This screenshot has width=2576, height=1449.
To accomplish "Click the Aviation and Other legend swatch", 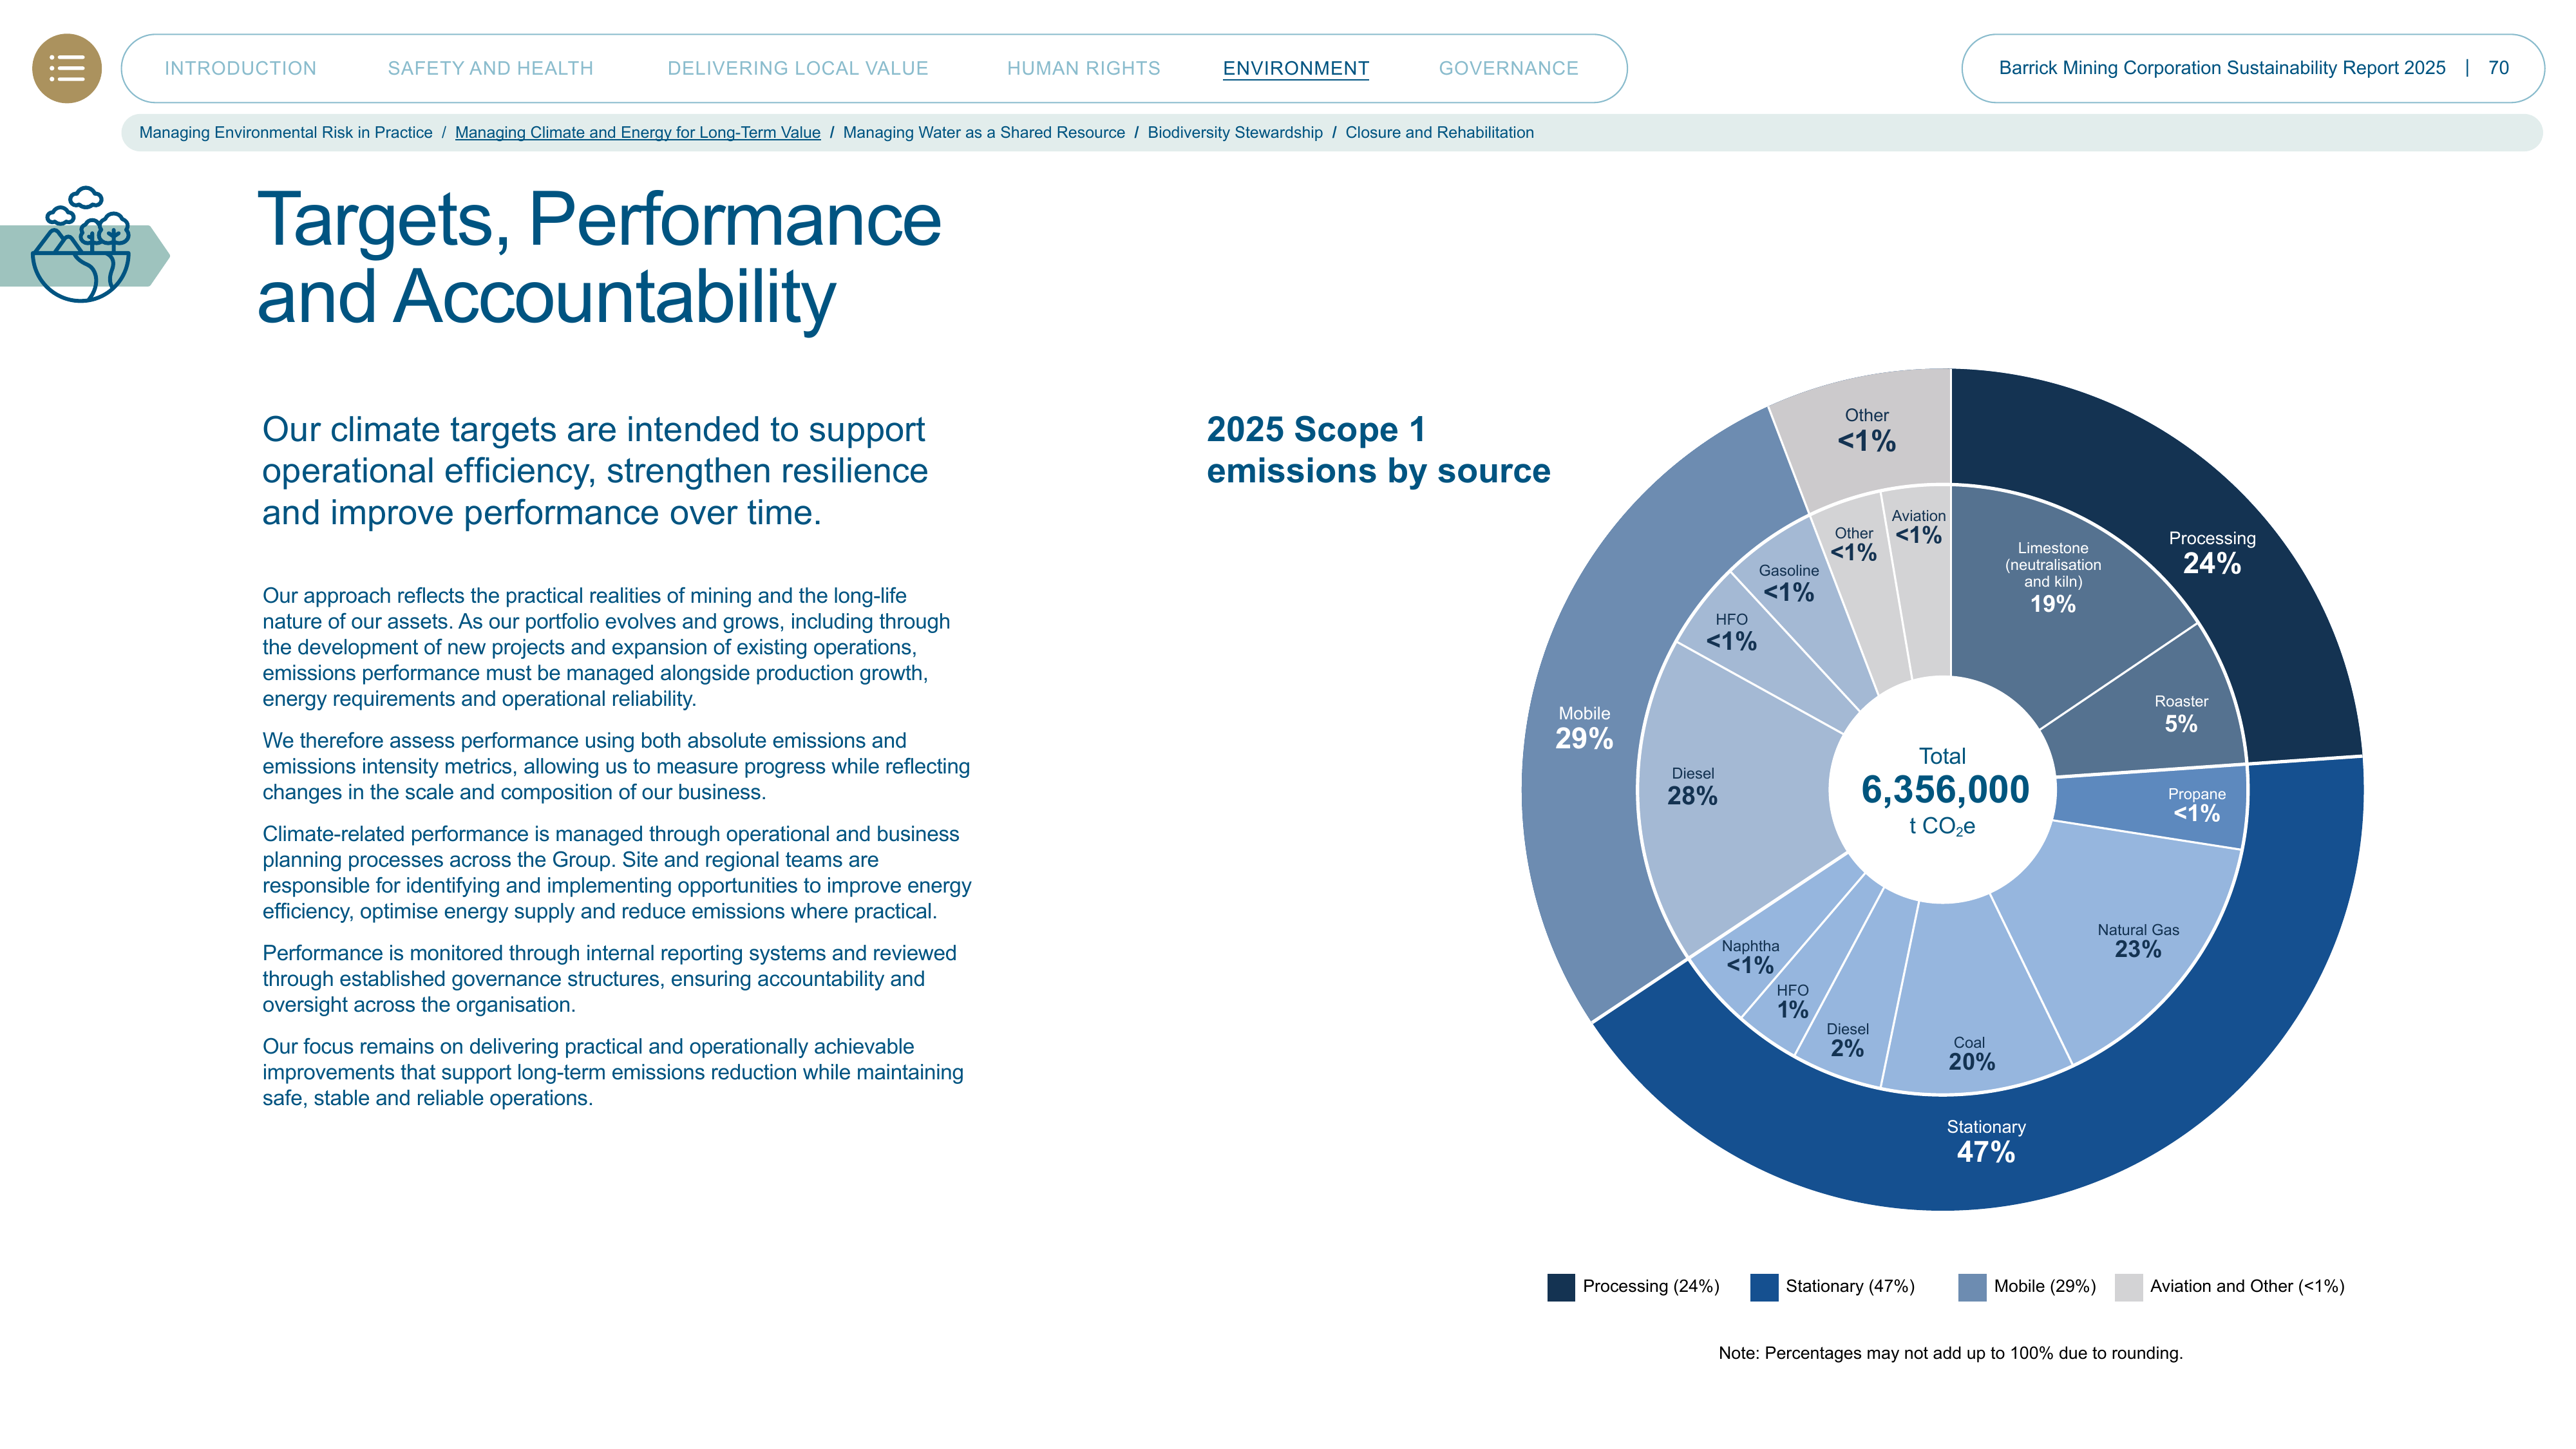I will [x=2129, y=1287].
